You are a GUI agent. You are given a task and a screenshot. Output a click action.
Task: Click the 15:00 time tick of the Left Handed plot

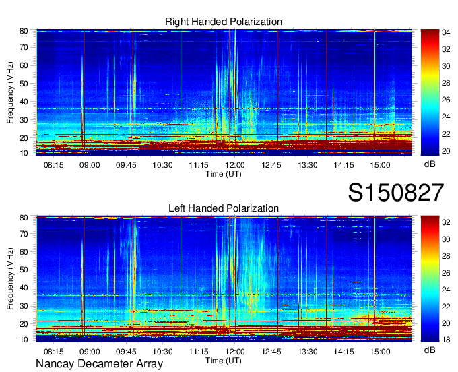tap(380, 352)
